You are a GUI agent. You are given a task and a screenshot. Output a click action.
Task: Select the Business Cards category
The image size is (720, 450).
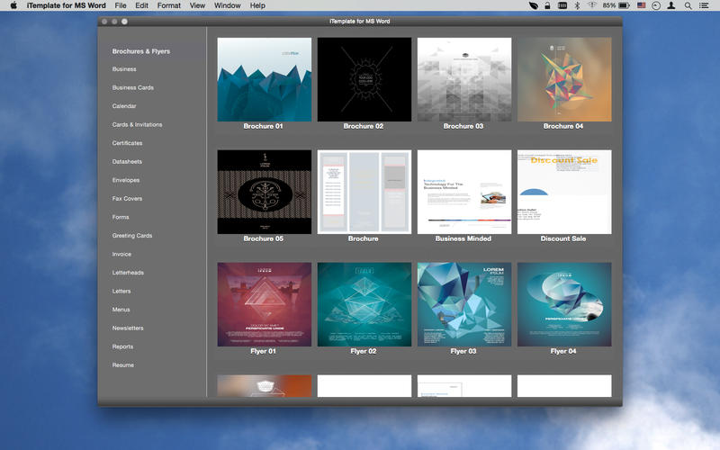point(132,87)
